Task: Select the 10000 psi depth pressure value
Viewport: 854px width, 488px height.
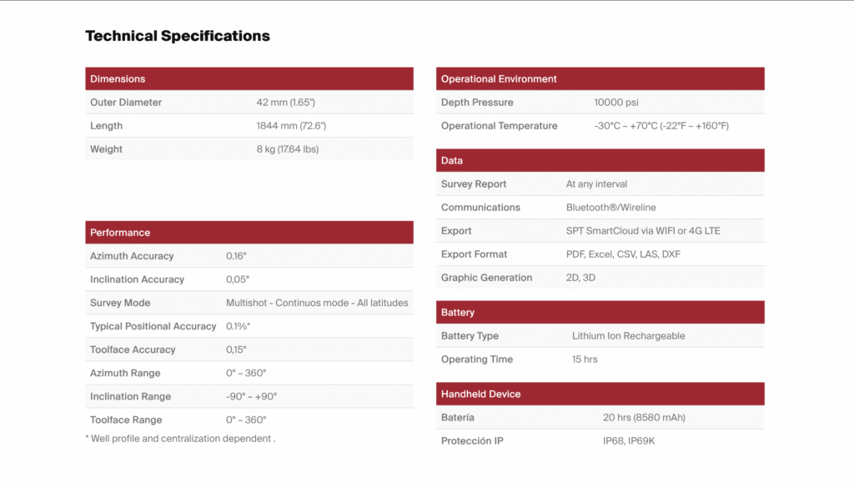Action: [616, 103]
